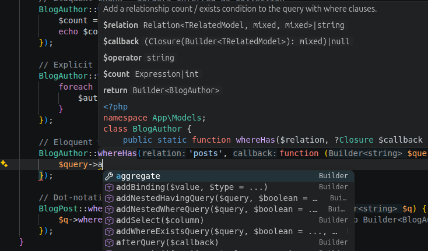The height and width of the screenshot is (251, 428).
Task: Click the $q->where line in editor
Action: 80,220
